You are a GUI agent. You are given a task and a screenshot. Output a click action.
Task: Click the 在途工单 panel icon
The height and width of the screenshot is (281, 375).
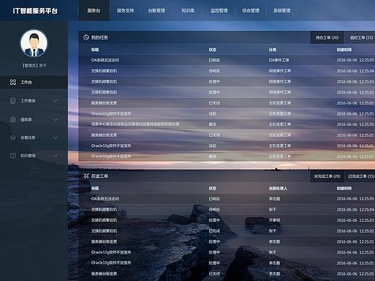click(x=86, y=176)
